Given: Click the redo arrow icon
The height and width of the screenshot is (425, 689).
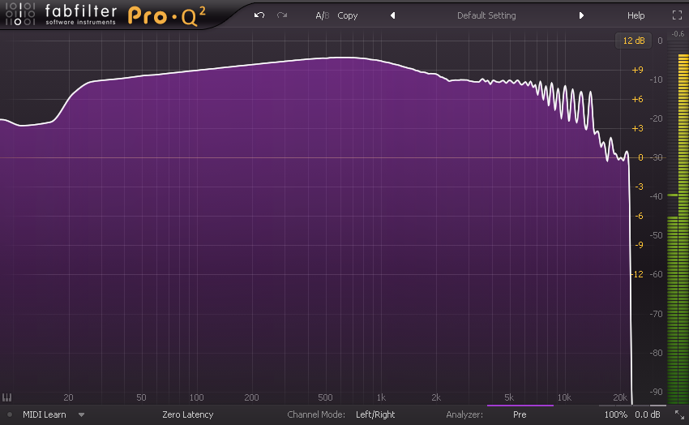Looking at the screenshot, I should pyautogui.click(x=282, y=15).
